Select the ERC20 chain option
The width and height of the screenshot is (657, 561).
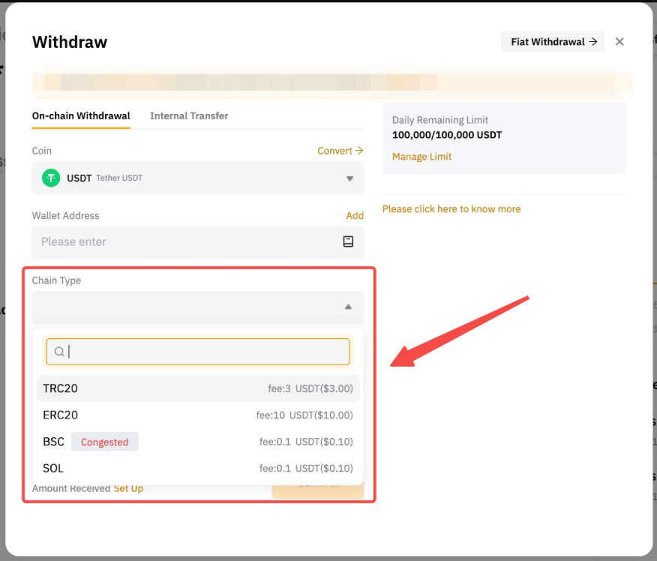[60, 415]
